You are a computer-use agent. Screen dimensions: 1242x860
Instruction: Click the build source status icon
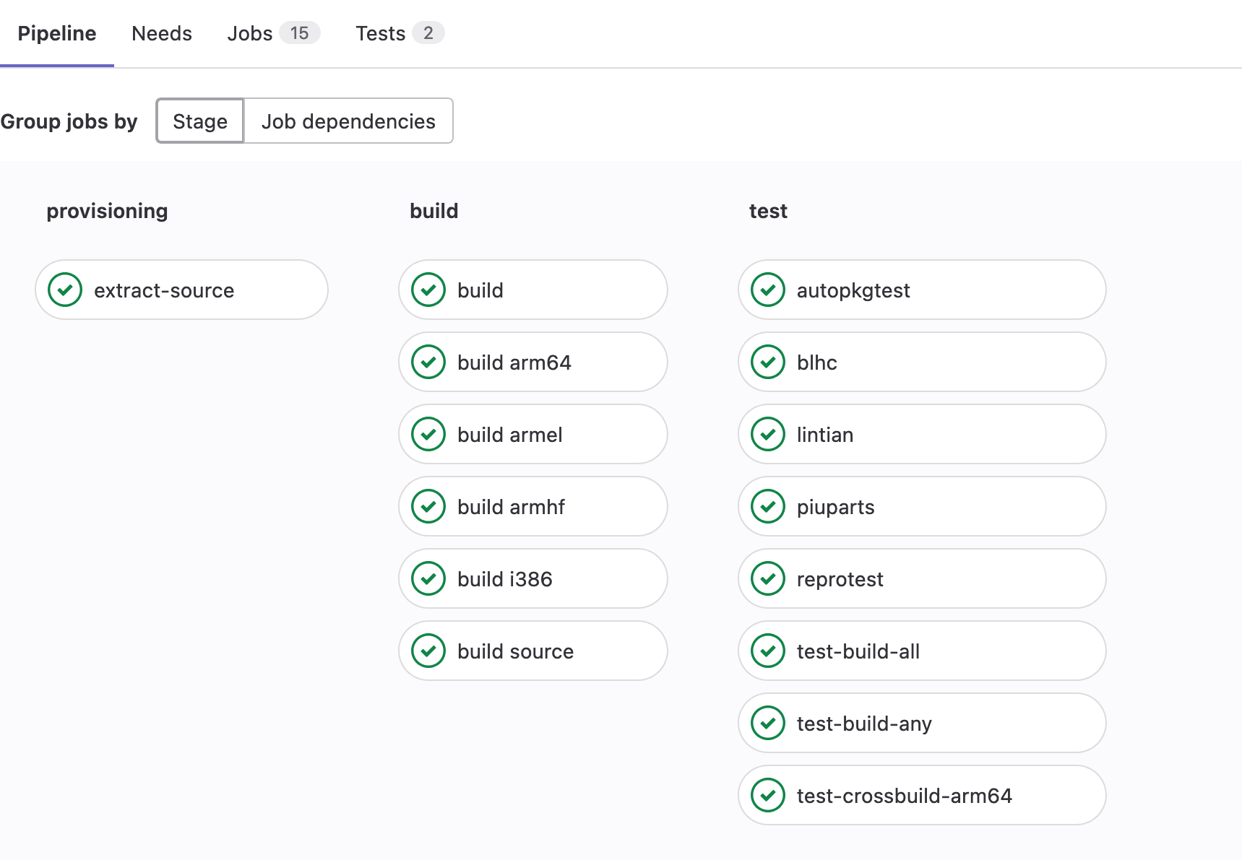[428, 651]
